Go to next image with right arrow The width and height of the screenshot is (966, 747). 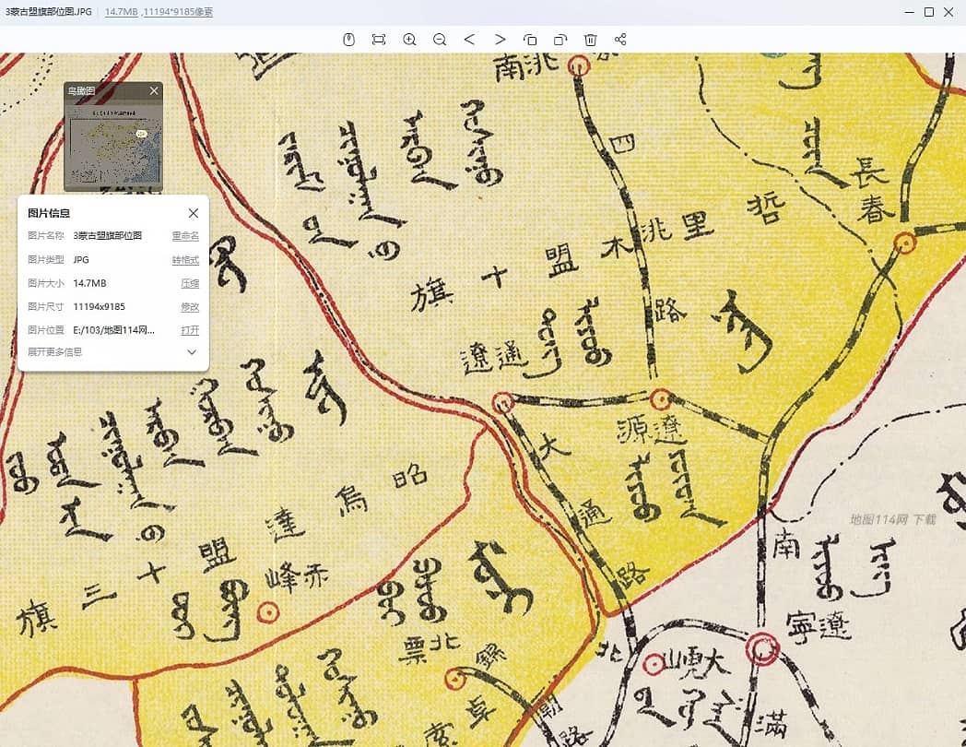(x=500, y=40)
